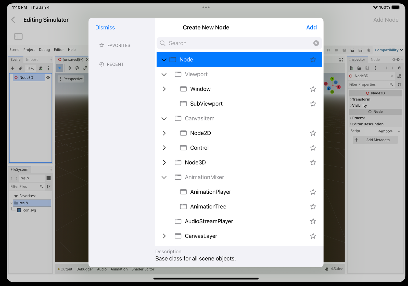Pause the running project
This screenshot has height=286, width=408.
(x=328, y=50)
